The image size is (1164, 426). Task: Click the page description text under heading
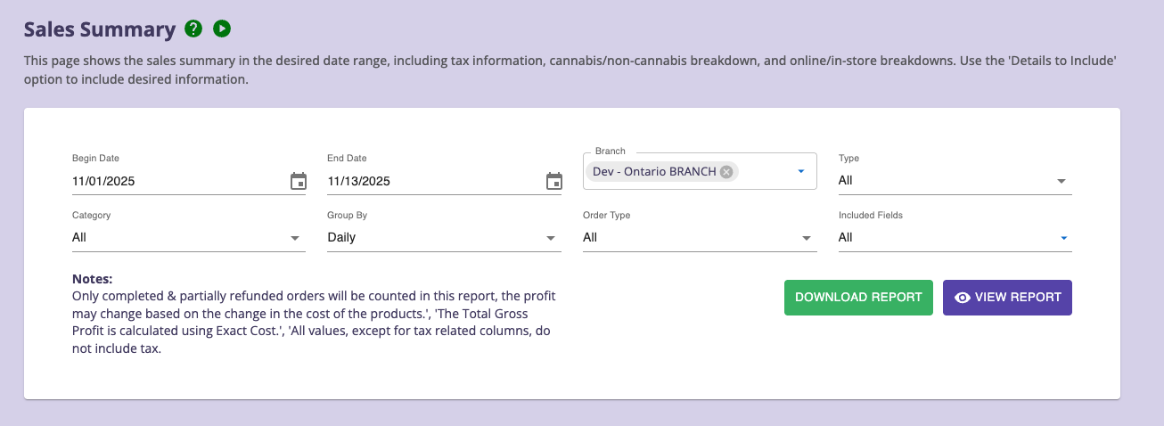(x=570, y=70)
